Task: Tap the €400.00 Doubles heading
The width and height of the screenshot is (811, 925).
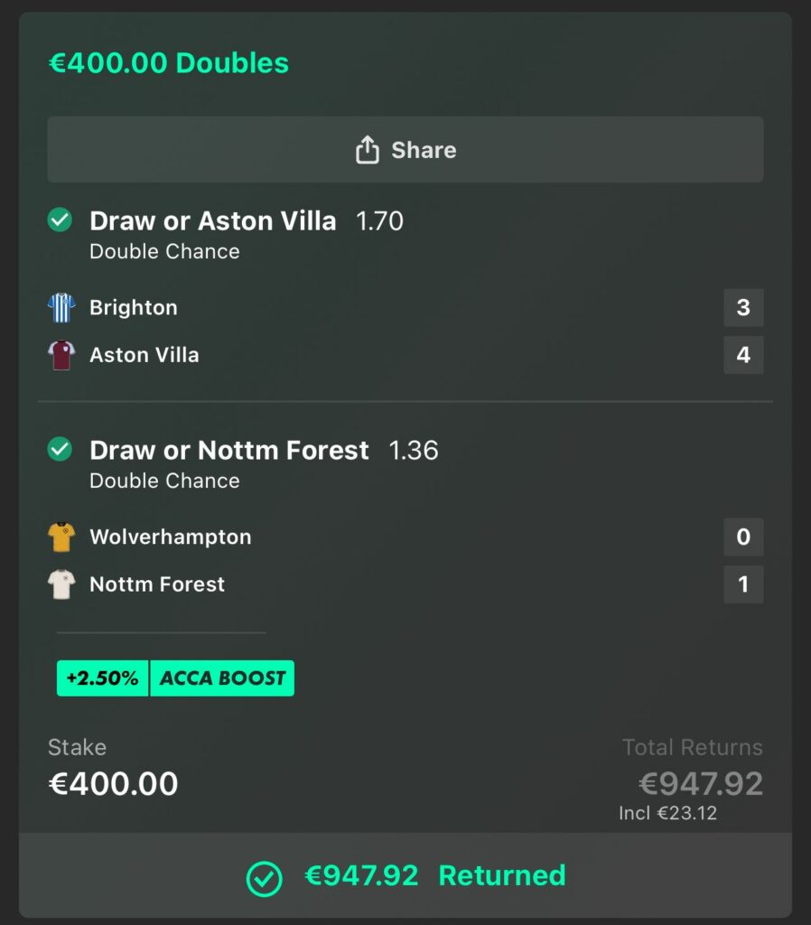Action: pyautogui.click(x=169, y=63)
